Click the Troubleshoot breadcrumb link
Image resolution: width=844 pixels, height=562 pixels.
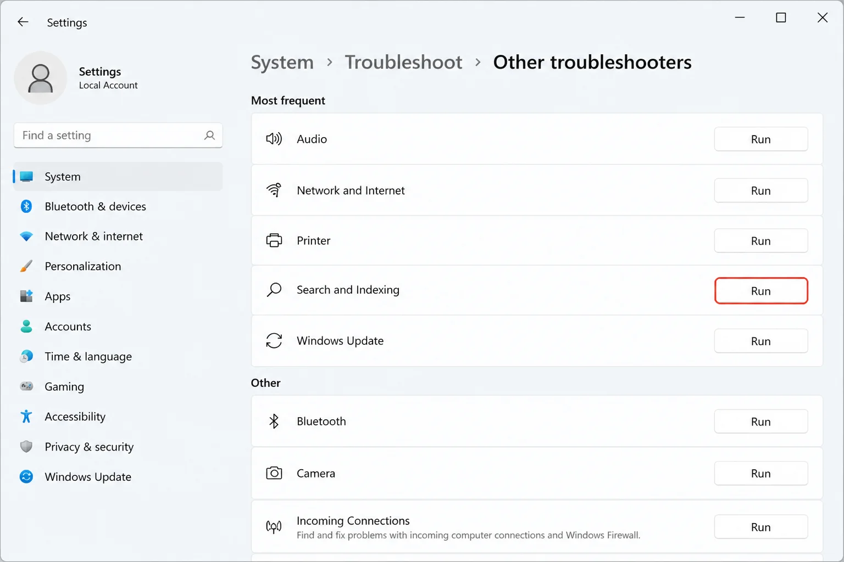404,63
